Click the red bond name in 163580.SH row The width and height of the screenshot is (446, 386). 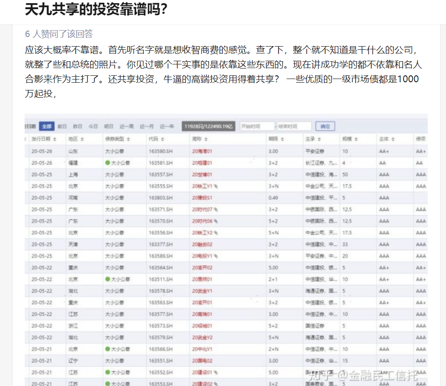[x=202, y=151]
